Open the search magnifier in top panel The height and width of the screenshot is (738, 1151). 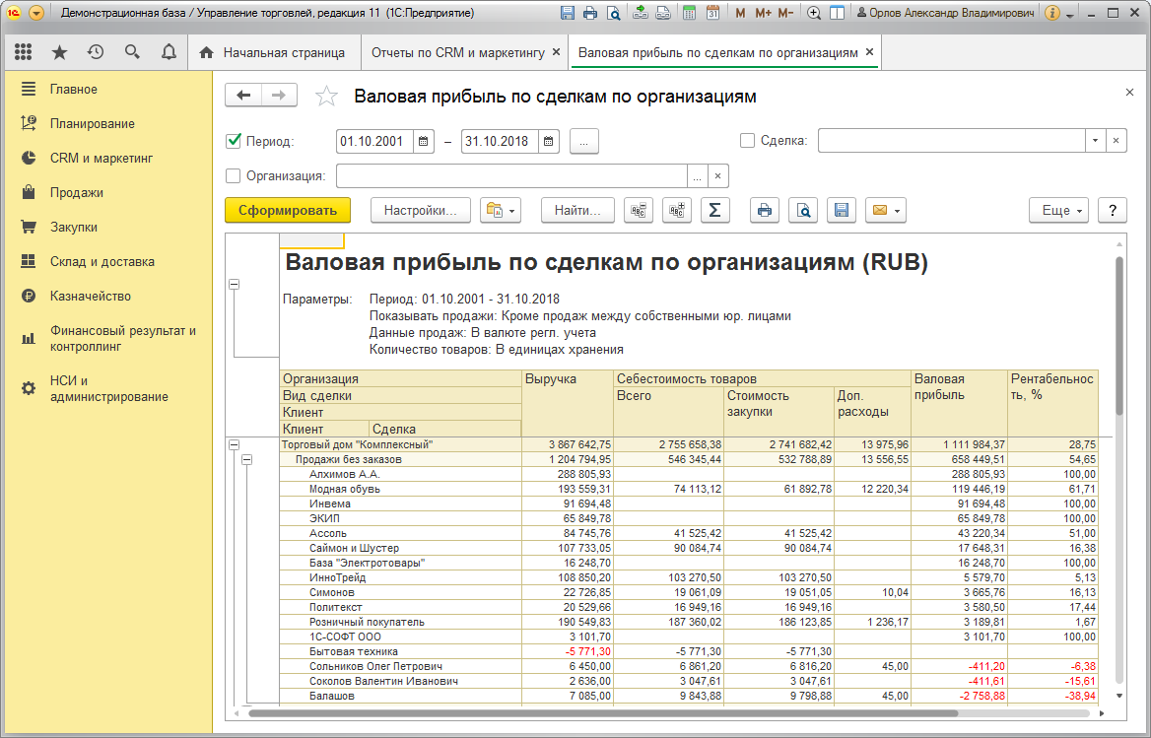[132, 52]
